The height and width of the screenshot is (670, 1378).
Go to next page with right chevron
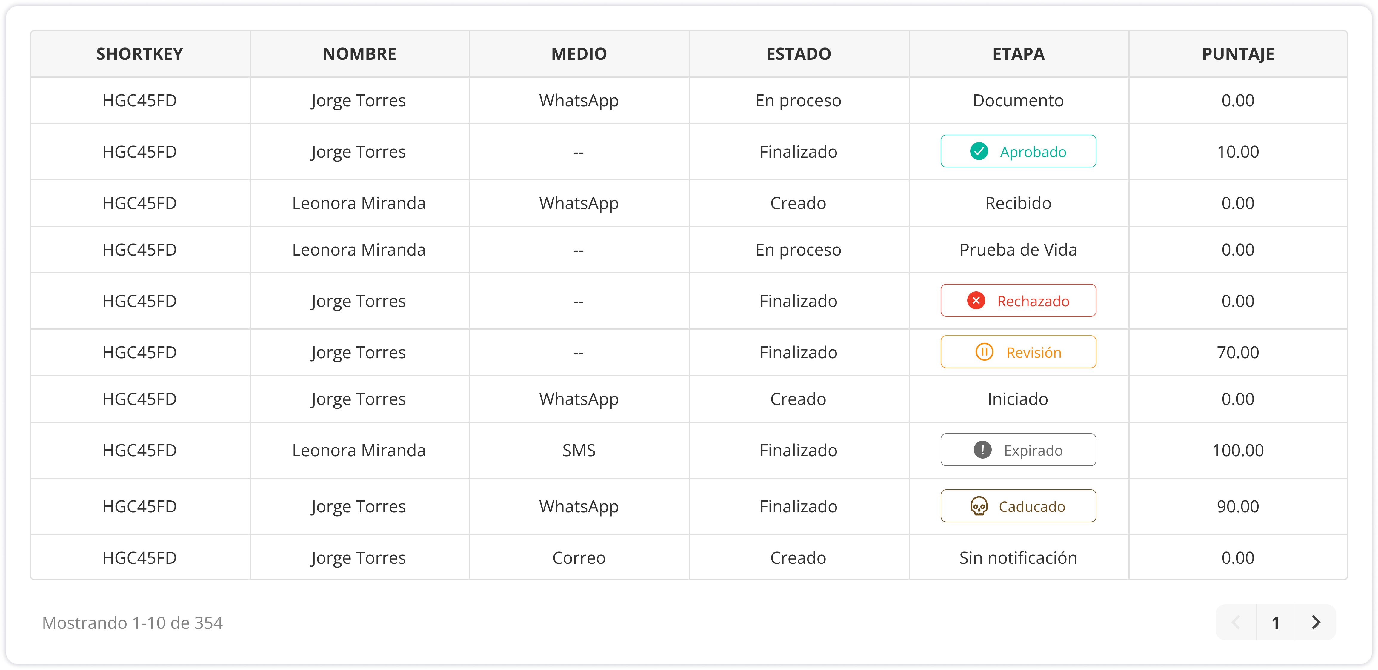click(1316, 622)
